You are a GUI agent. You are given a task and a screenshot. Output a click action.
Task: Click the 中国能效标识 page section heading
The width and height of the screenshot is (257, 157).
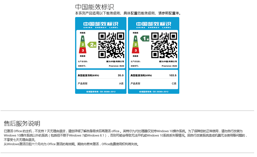(94, 7)
